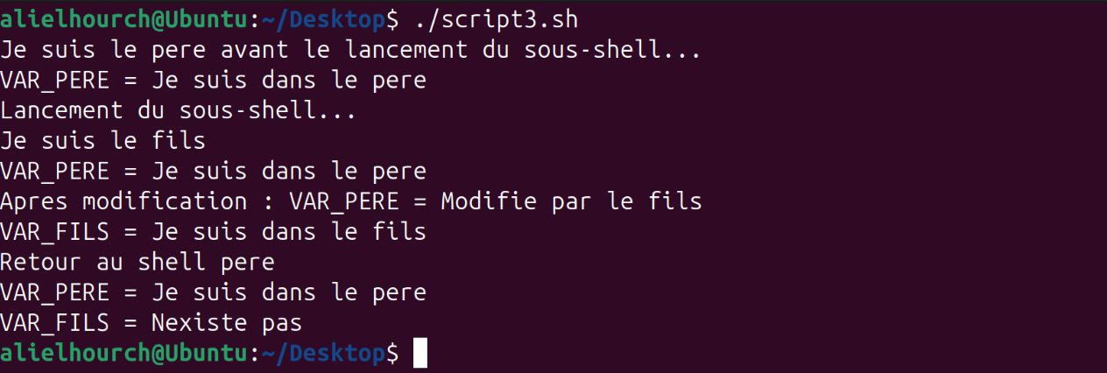Click the "Apres modification" text
This screenshot has height=373, width=1107.
click(123, 201)
